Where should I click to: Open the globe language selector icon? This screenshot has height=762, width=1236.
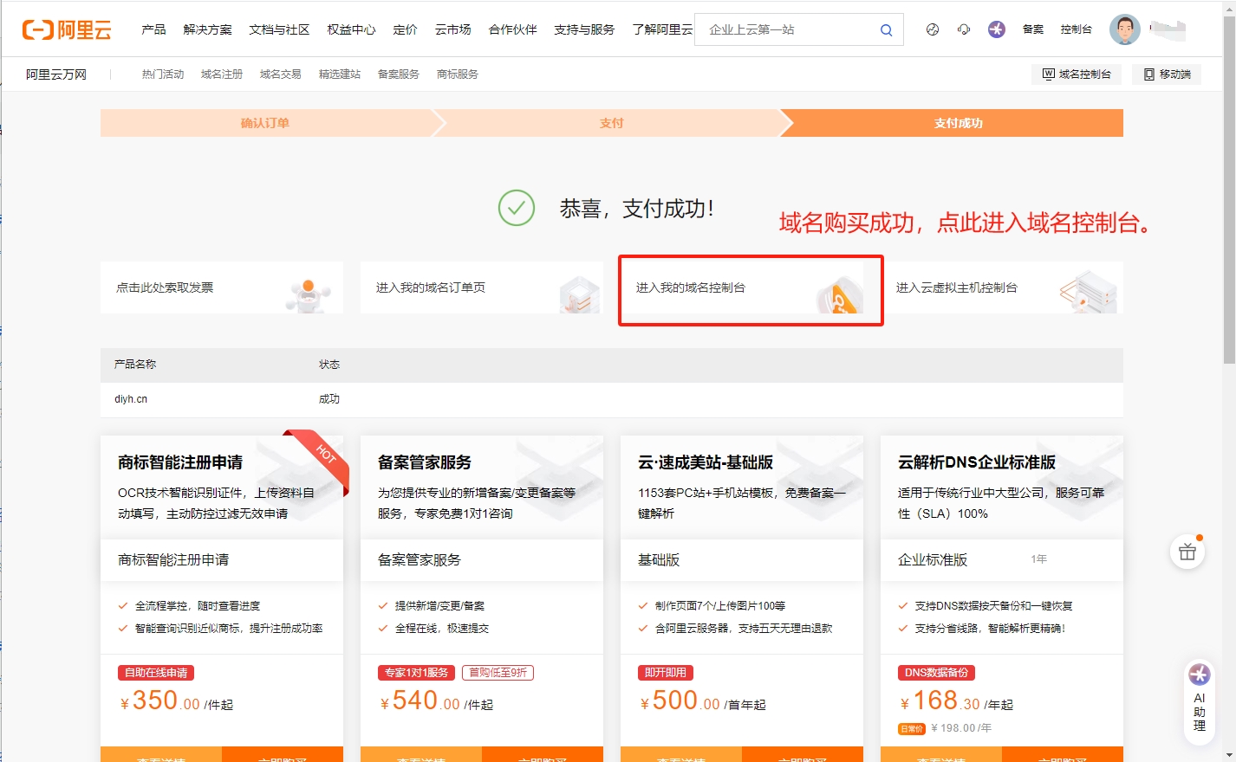(x=932, y=29)
